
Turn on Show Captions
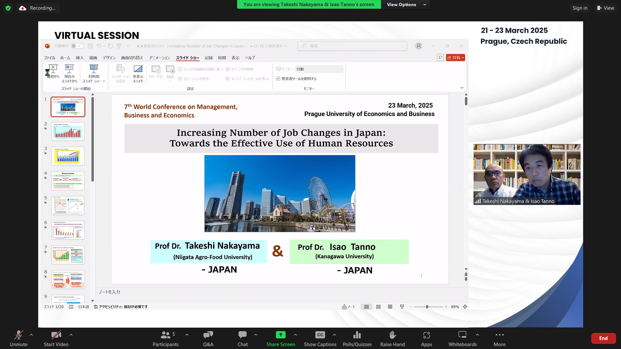(320, 338)
